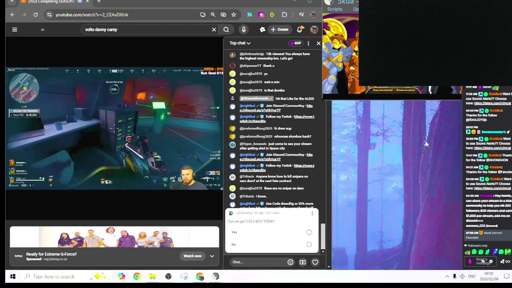This screenshot has height=288, width=512.
Task: Open the Windows notification center
Action: (506, 276)
